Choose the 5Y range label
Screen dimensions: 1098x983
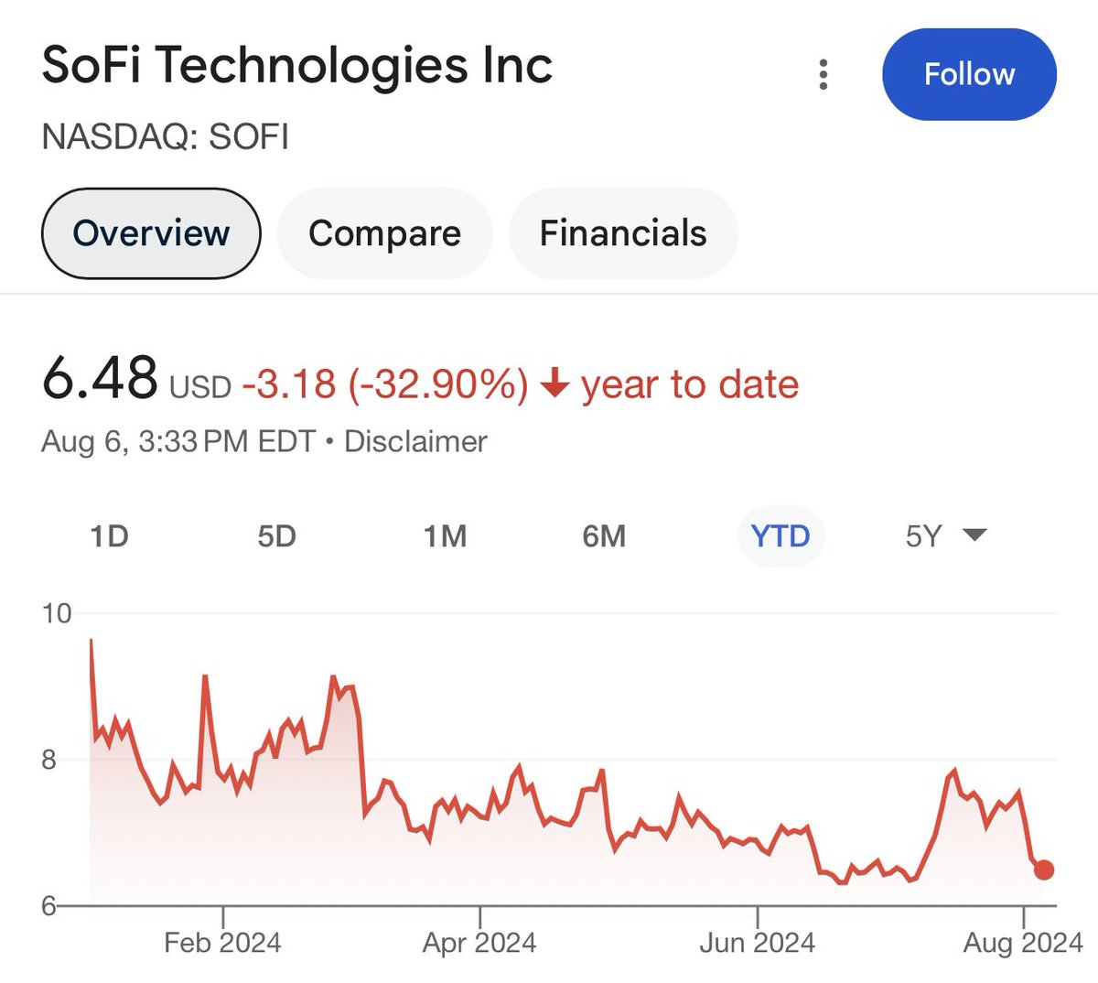coord(923,535)
